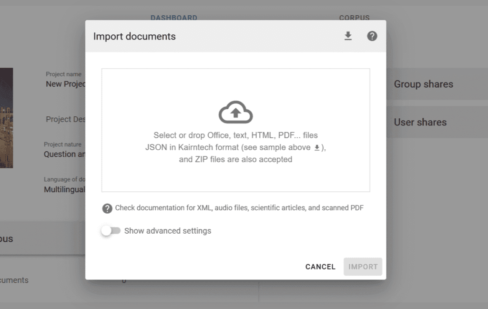
Task: Click the Project name field
Action: [x=65, y=84]
